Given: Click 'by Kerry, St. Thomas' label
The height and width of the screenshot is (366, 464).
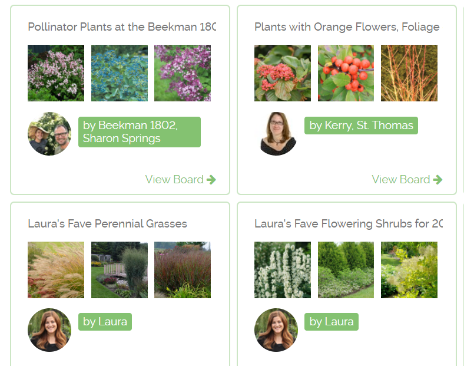Looking at the screenshot, I should pos(361,126).
